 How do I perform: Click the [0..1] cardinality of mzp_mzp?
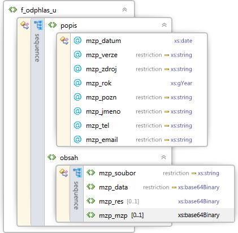[x=137, y=215]
